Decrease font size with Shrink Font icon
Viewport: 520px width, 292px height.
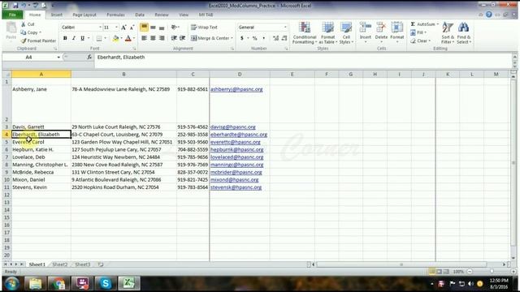tap(132, 28)
